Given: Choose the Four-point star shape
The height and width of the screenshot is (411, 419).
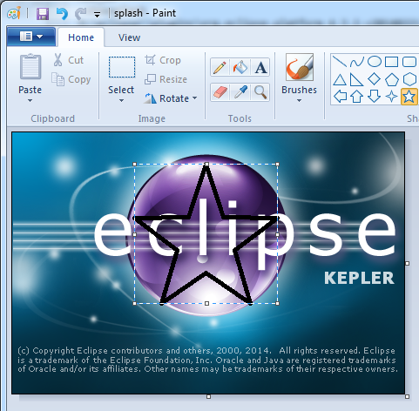Looking at the screenshot, I should [x=391, y=97].
